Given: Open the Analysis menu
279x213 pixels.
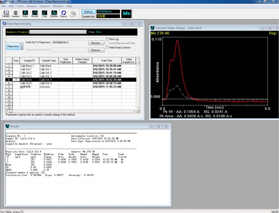Looking at the screenshot, I should (31, 6).
